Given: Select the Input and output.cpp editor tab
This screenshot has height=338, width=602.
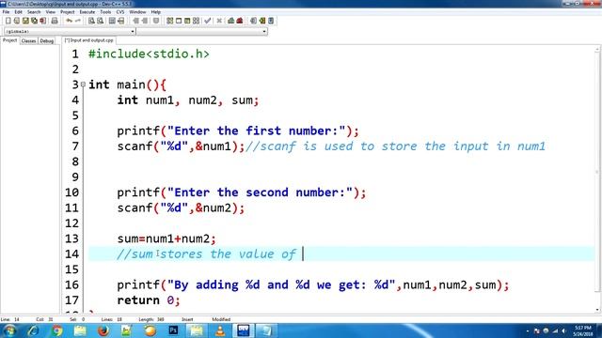Looking at the screenshot, I should pyautogui.click(x=88, y=40).
